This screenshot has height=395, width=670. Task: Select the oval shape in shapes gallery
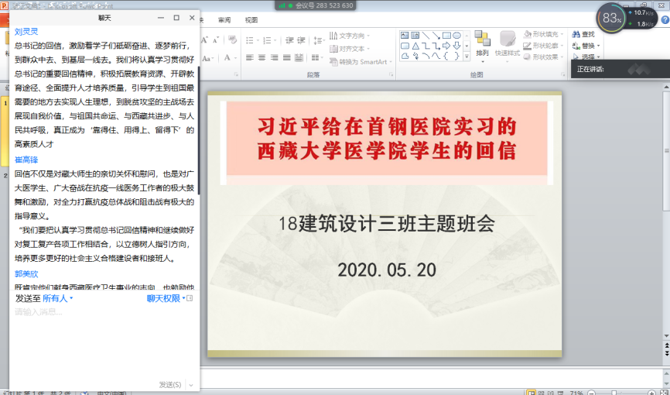tap(456, 35)
